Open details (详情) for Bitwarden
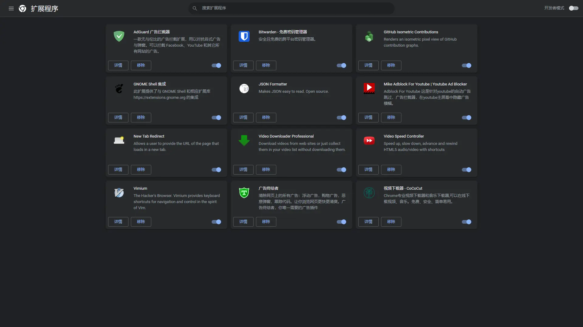Viewport: 583px width, 327px height. (243, 65)
